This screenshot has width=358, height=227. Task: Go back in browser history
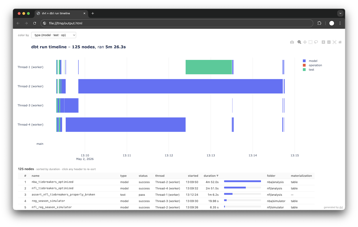click(18, 23)
